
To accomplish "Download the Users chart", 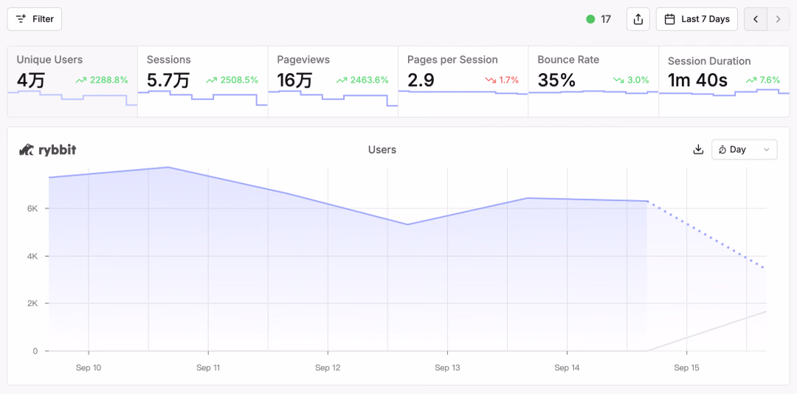I will 698,150.
